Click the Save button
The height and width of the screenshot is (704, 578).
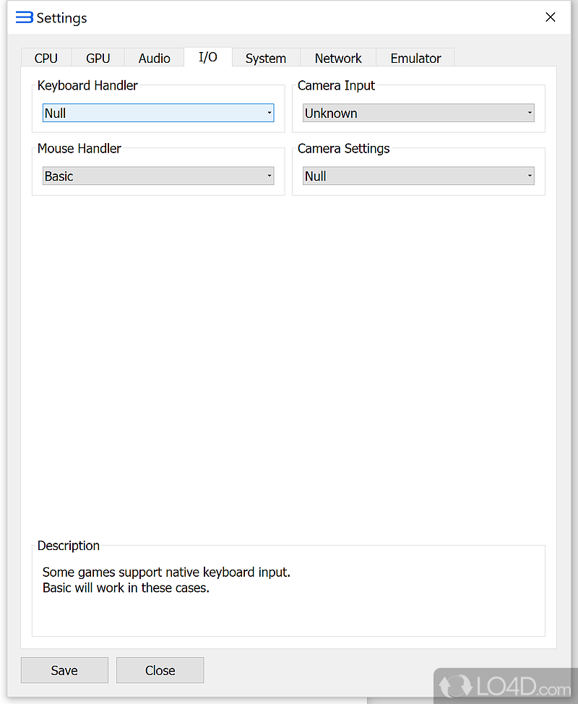coord(64,670)
